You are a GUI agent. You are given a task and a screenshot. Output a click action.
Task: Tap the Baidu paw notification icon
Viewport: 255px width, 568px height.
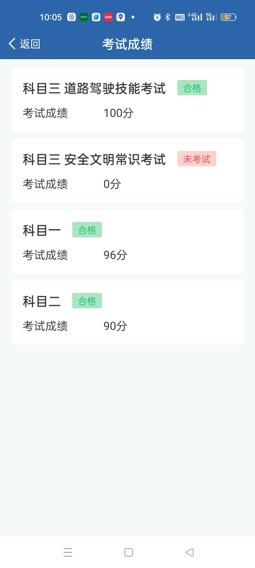[71, 17]
